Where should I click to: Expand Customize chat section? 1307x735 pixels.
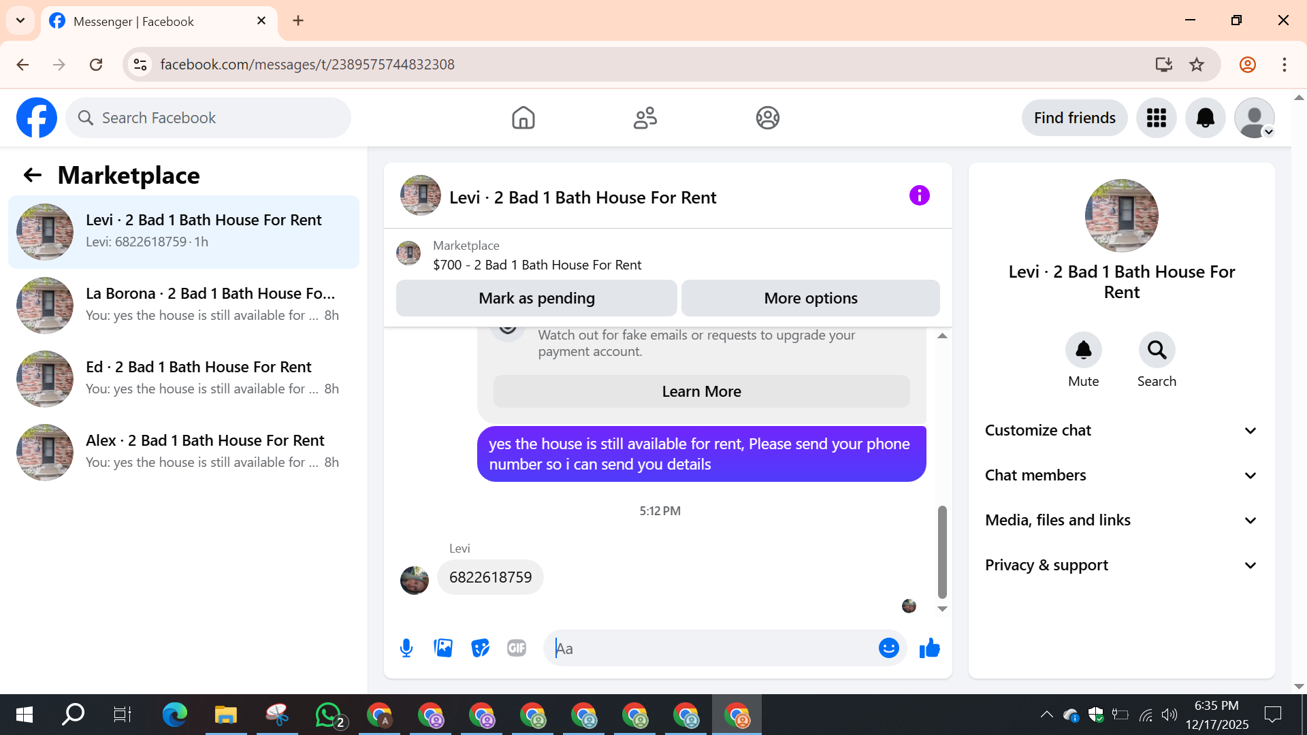1121,430
